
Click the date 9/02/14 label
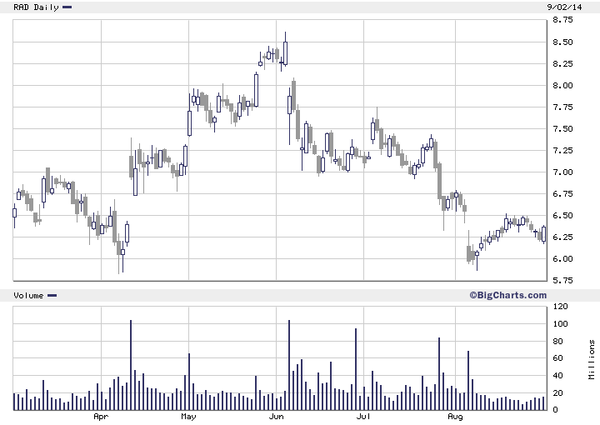pos(564,7)
